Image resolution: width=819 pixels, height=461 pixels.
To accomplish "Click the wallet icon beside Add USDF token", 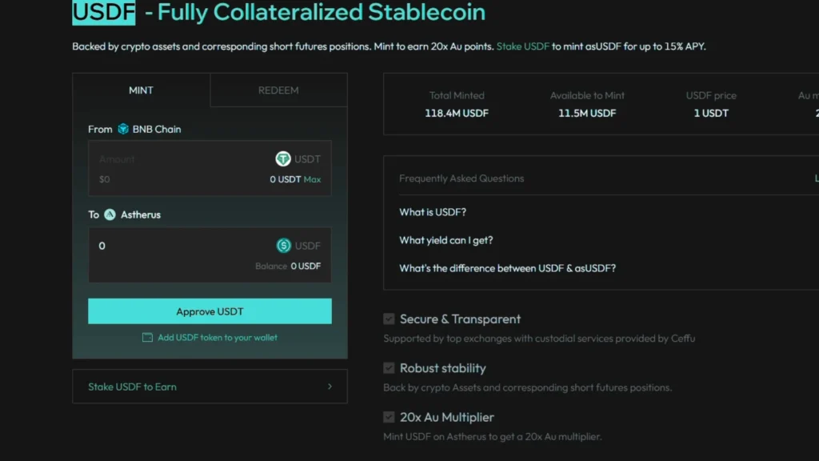I will pyautogui.click(x=147, y=338).
